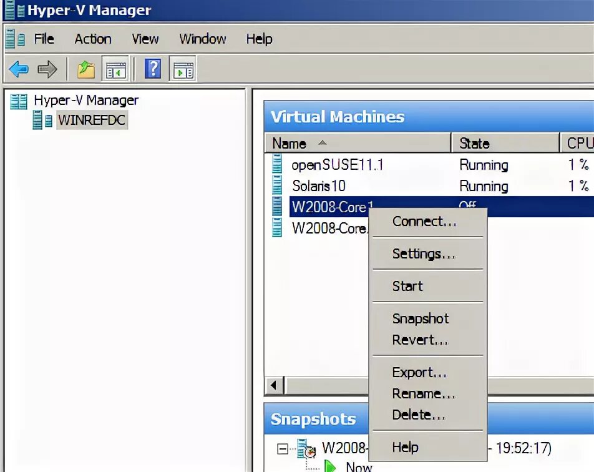Click the Forward arrow toolbar icon
594x472 pixels.
(x=47, y=69)
